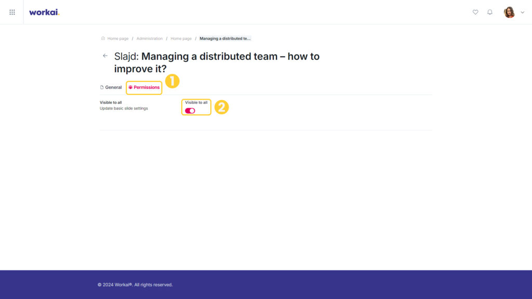The width and height of the screenshot is (532, 299).
Task: Select the Permissions tab
Action: point(144,87)
